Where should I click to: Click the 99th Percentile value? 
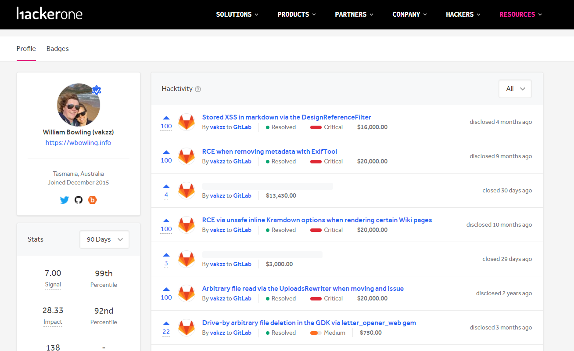pos(104,273)
